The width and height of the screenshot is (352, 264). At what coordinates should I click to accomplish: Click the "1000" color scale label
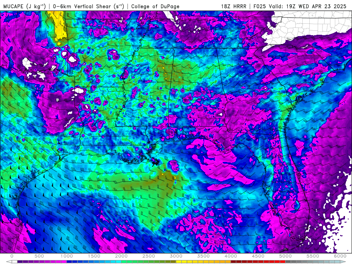tap(67, 256)
